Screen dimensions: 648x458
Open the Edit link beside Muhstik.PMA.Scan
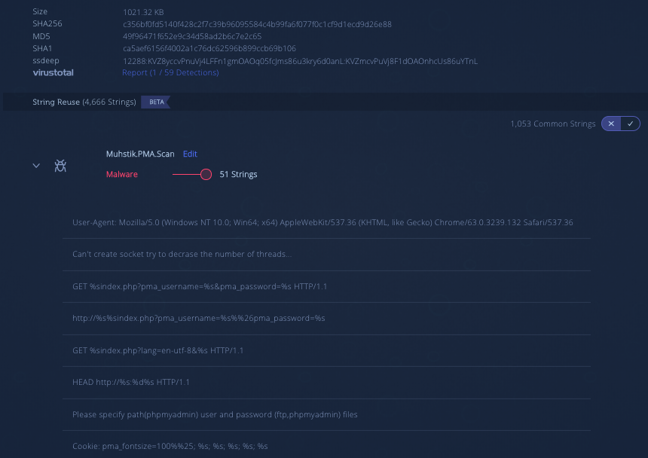pos(190,154)
